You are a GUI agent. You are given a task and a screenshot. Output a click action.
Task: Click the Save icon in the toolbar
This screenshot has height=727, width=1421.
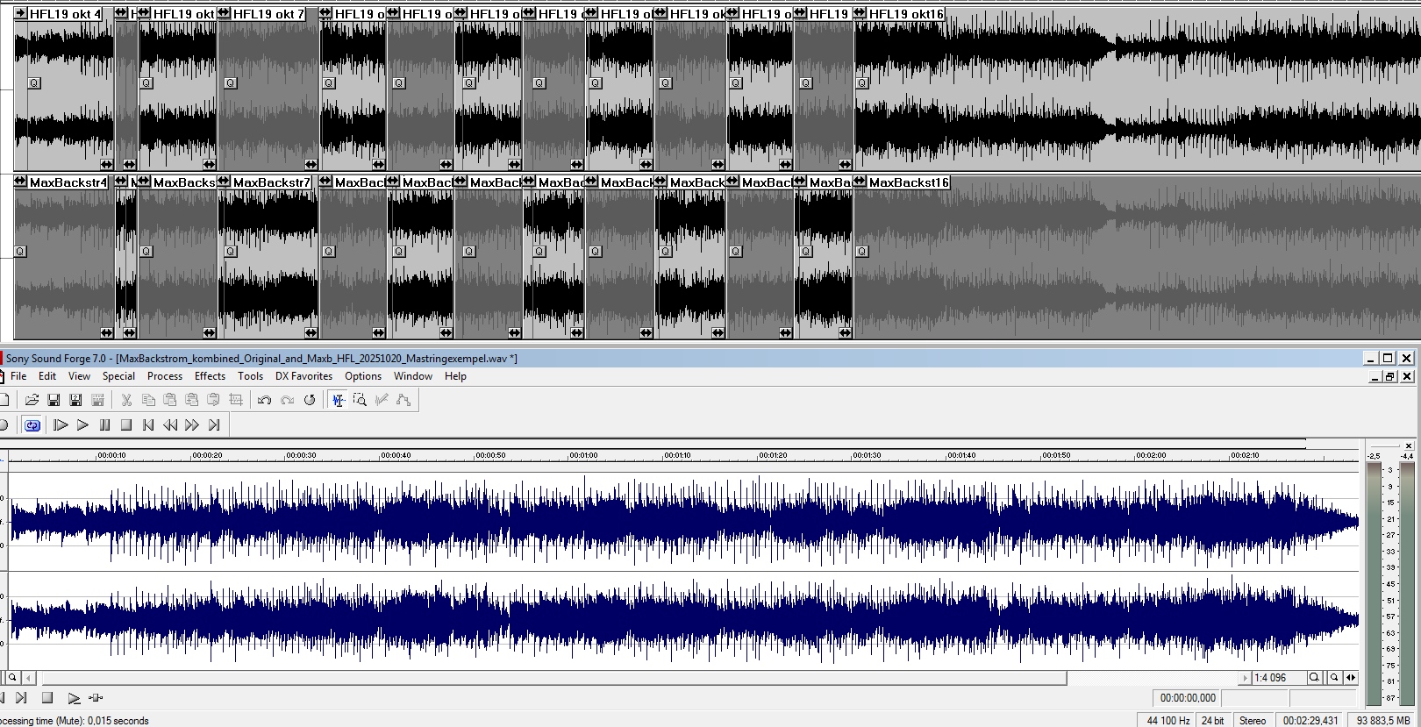(54, 400)
